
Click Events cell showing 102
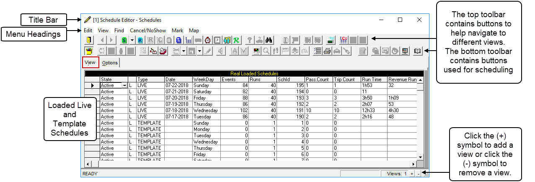pyautogui.click(x=235, y=110)
